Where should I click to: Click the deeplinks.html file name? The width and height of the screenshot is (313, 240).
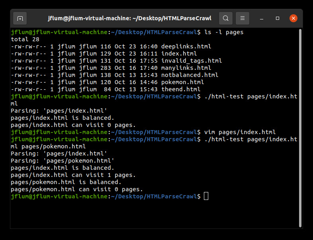click(x=186, y=46)
